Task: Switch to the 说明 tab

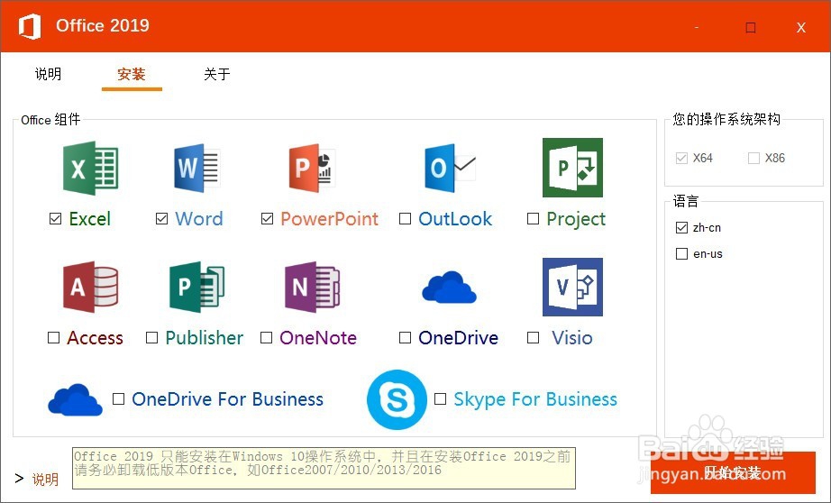Action: [x=49, y=74]
